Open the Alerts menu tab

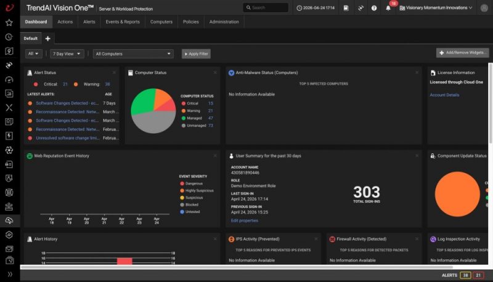[89, 22]
